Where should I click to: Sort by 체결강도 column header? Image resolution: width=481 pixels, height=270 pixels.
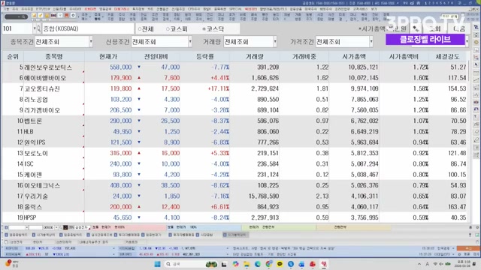pos(447,57)
